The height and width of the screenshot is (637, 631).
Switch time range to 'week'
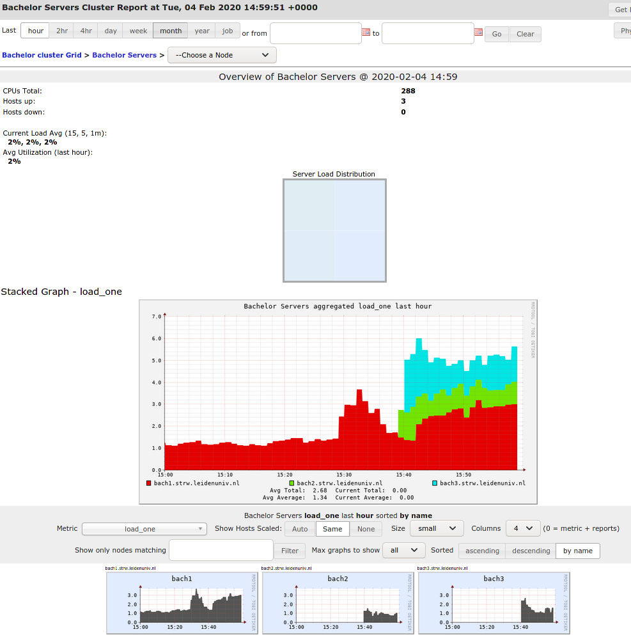(x=138, y=31)
